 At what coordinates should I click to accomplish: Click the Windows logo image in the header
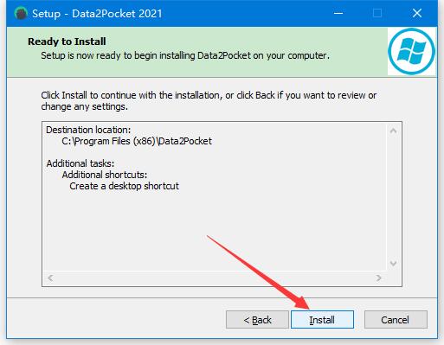point(411,51)
